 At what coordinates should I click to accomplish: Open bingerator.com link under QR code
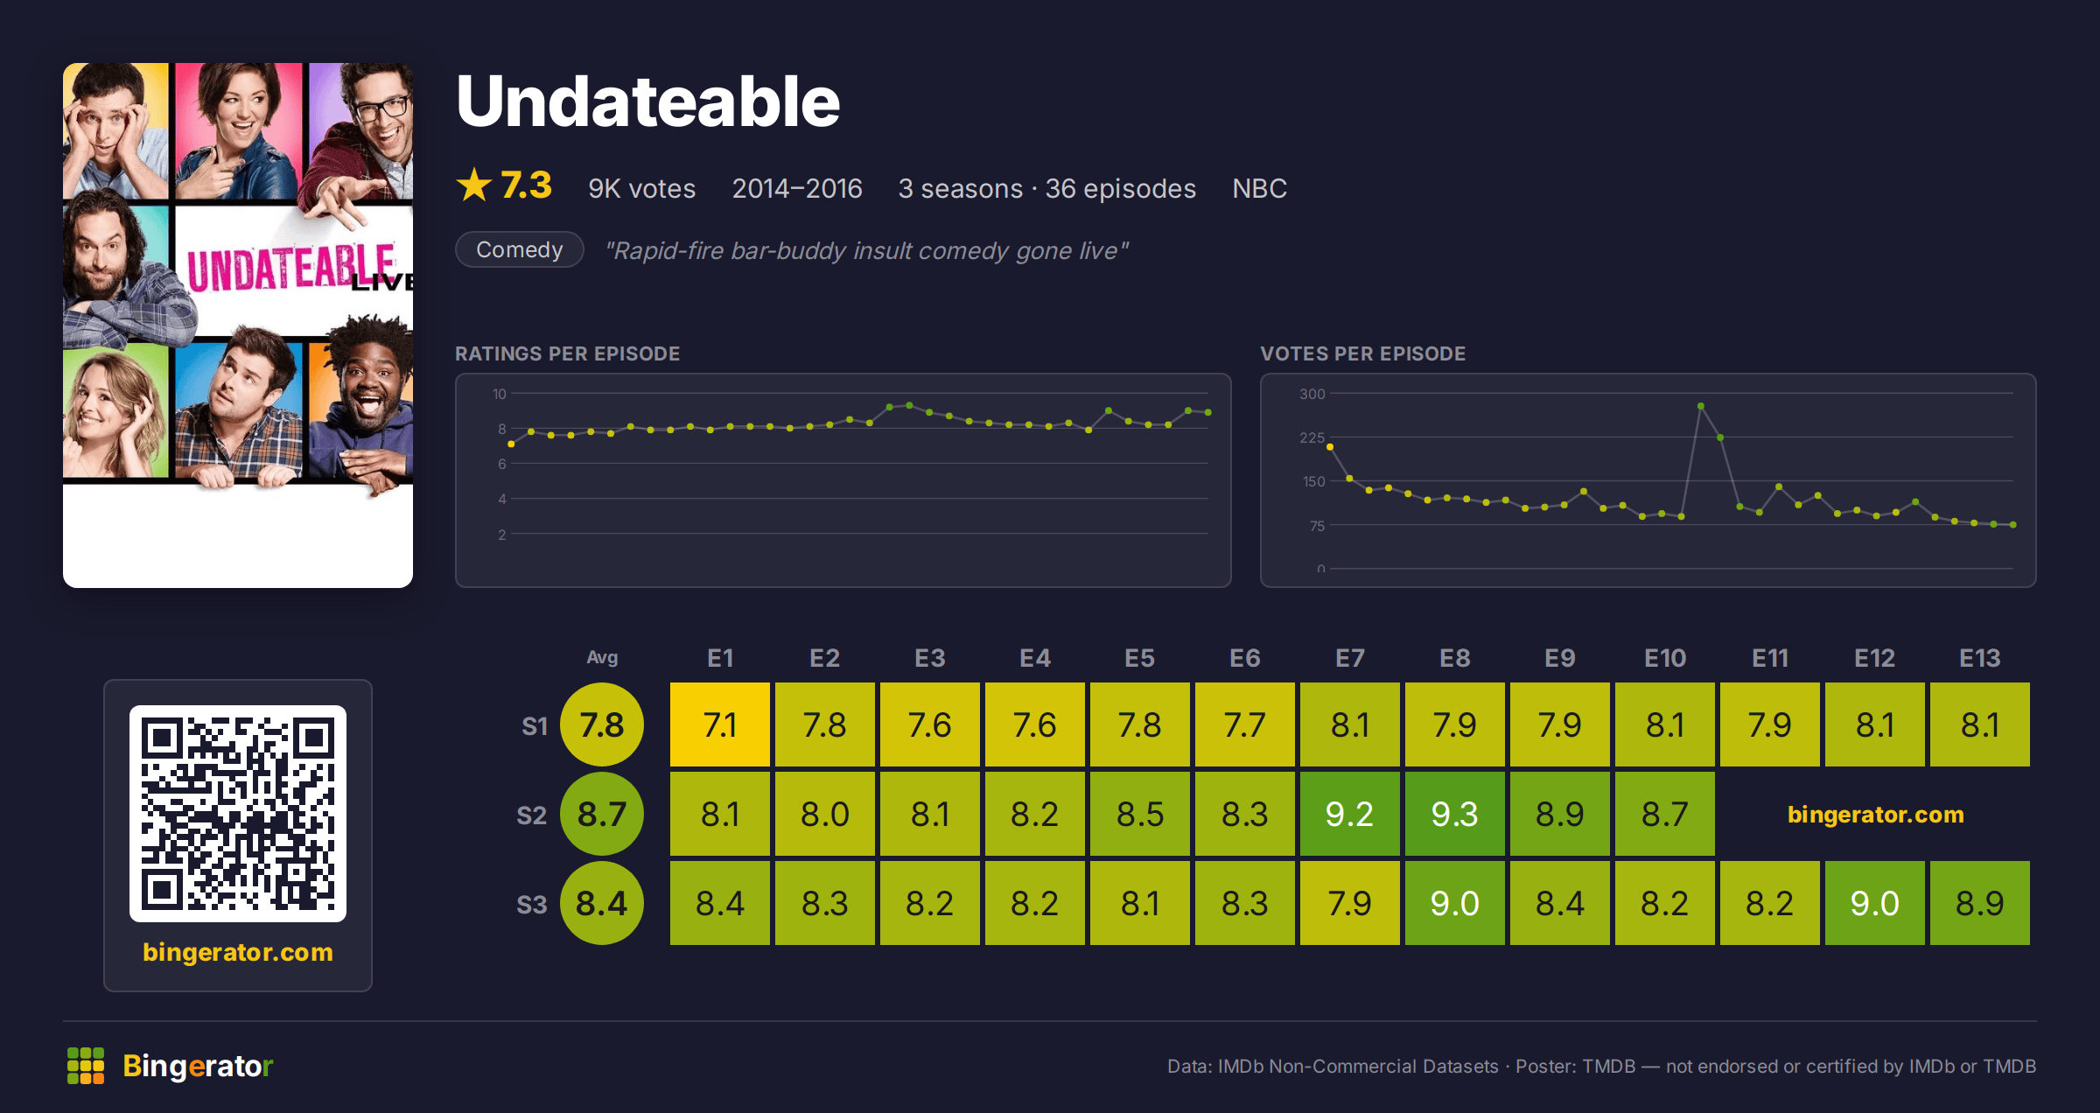[x=238, y=952]
